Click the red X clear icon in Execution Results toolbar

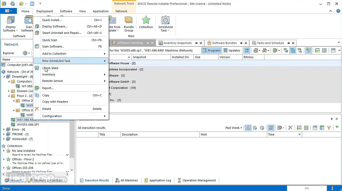tap(290, 128)
